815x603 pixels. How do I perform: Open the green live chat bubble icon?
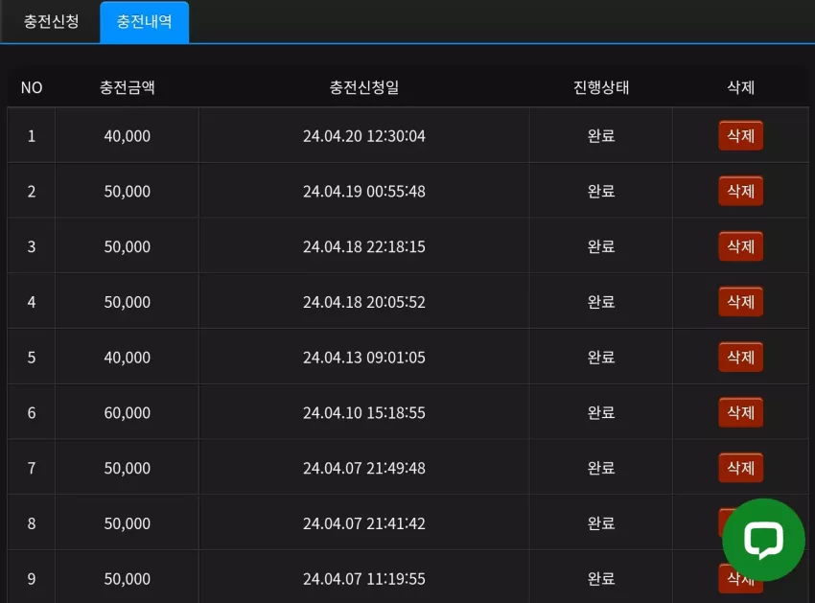(763, 540)
